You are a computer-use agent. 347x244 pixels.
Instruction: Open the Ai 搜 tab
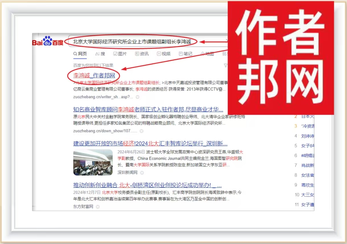point(100,54)
